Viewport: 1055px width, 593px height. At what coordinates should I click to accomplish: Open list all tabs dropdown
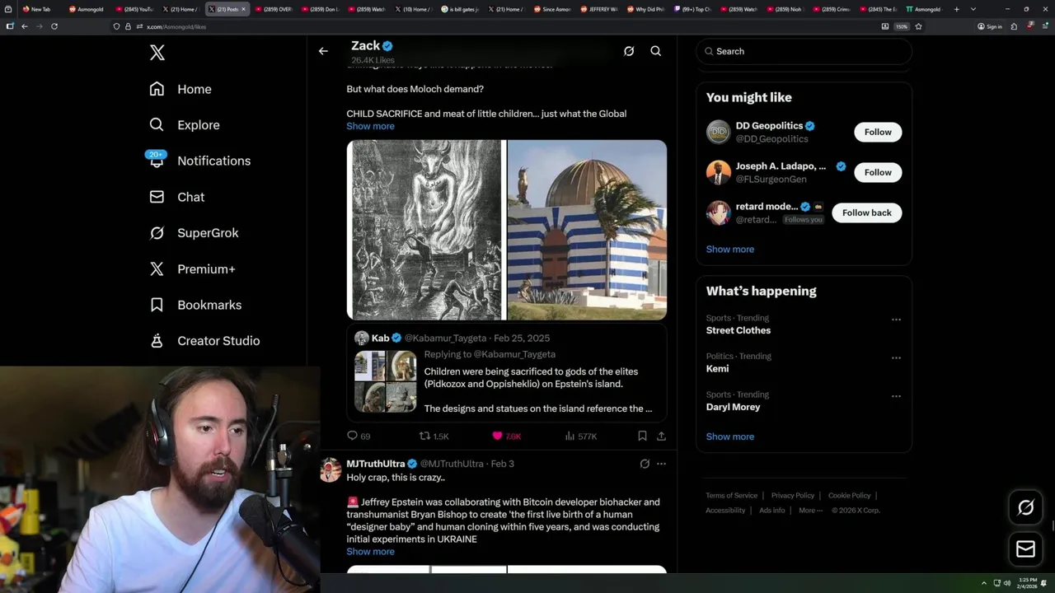coord(973,9)
